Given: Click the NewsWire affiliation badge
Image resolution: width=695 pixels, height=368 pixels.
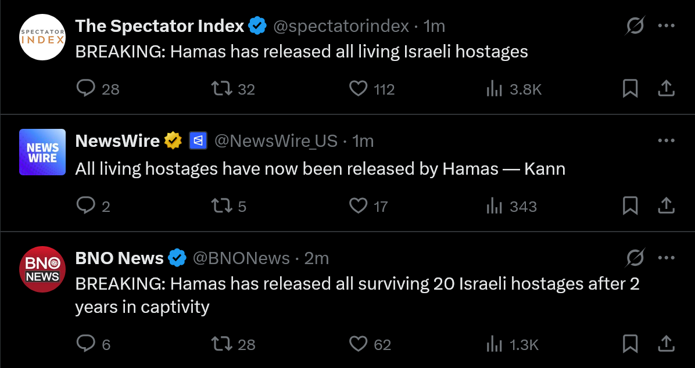Looking at the screenshot, I should coord(198,141).
